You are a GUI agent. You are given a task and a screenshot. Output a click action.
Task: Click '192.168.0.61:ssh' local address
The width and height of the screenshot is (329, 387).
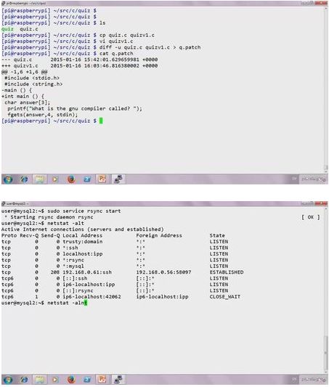(87, 272)
